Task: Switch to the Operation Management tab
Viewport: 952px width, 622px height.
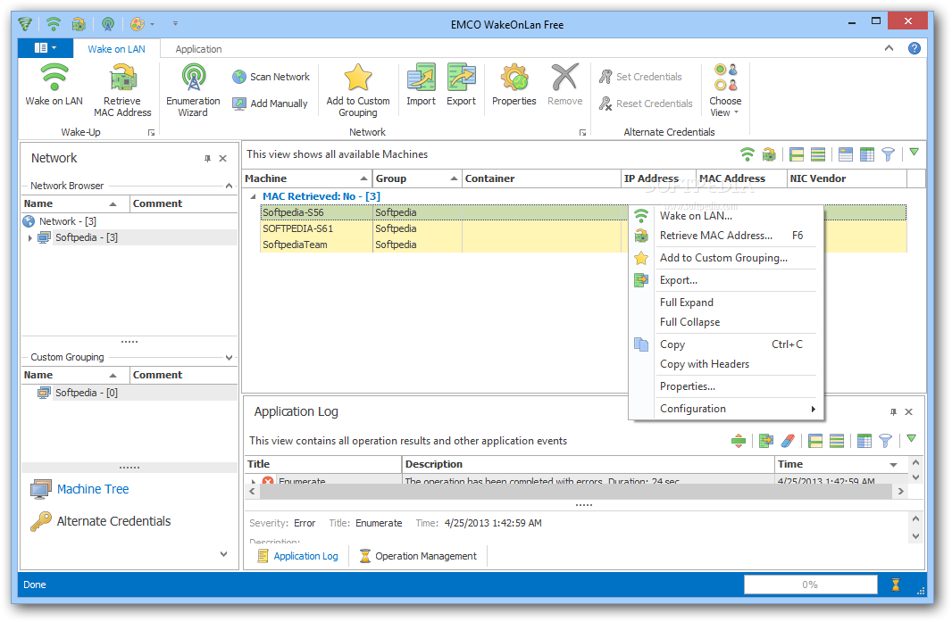Action: 418,556
